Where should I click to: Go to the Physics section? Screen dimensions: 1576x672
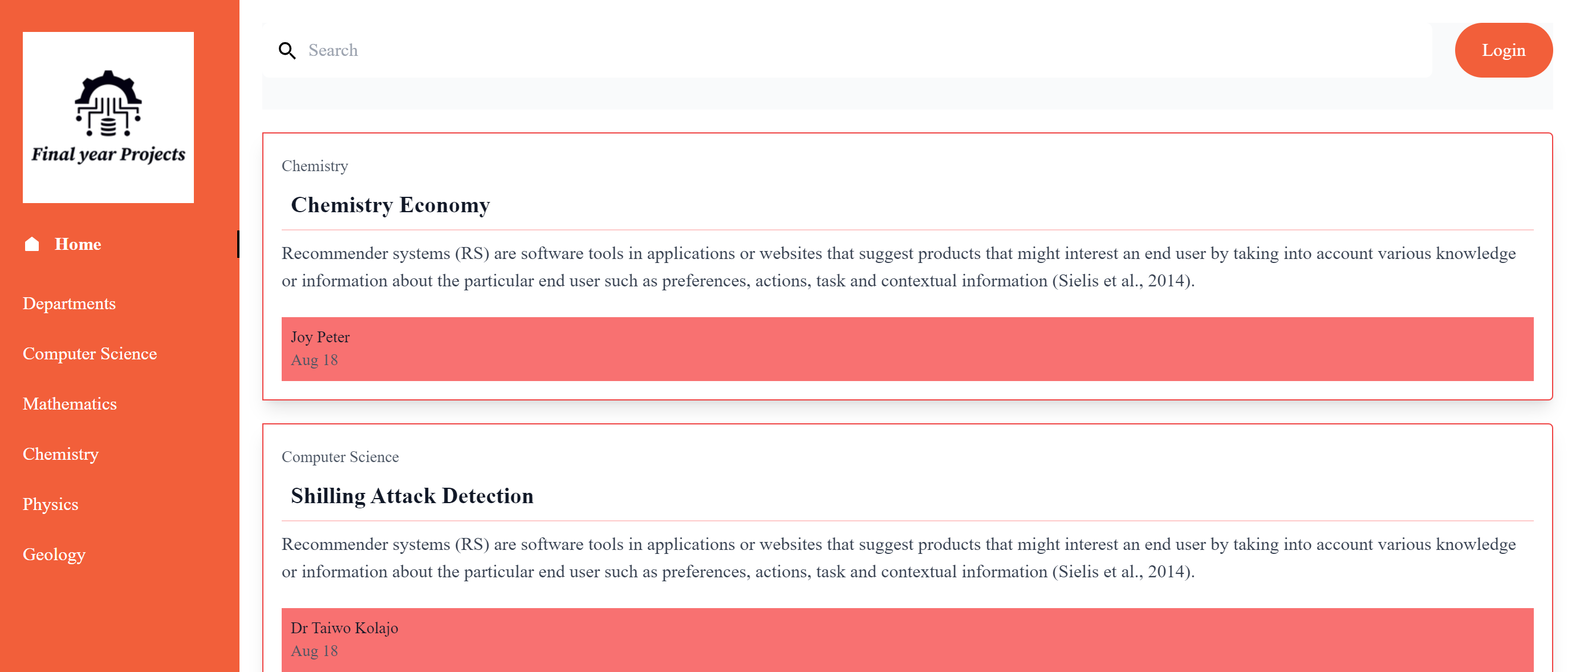(50, 504)
